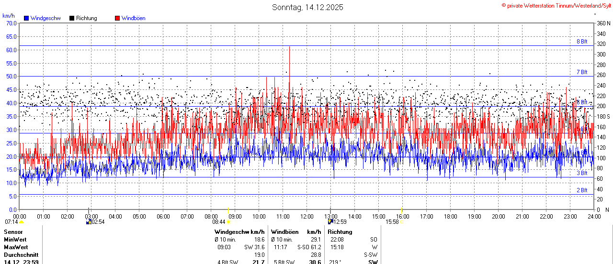Click the Durchschnitt row label
Viewport: 613px width, 264px height.
coord(21,255)
